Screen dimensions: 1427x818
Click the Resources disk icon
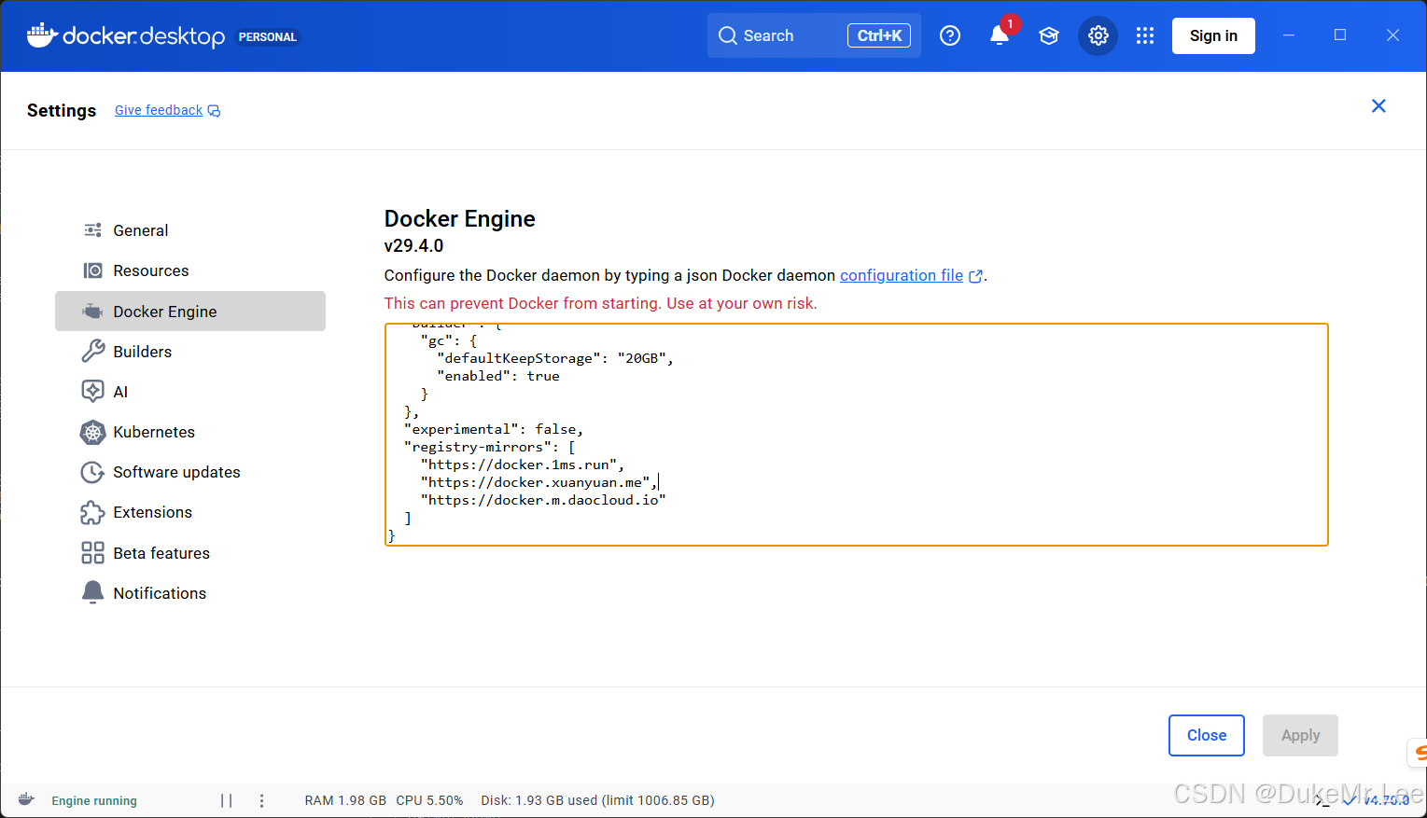click(x=93, y=270)
